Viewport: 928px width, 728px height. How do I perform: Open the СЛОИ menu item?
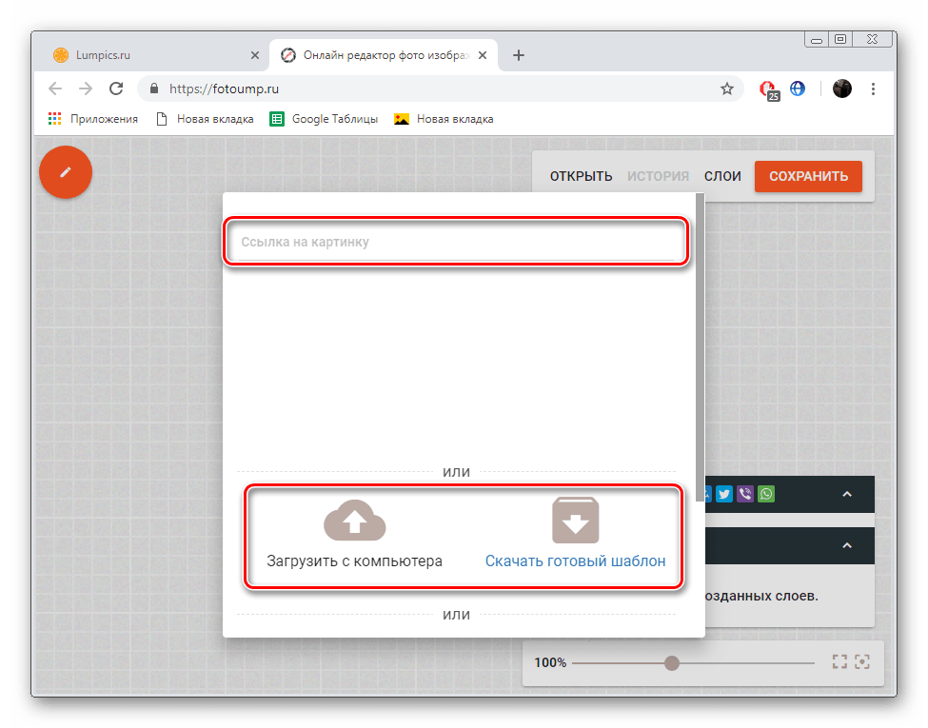722,176
